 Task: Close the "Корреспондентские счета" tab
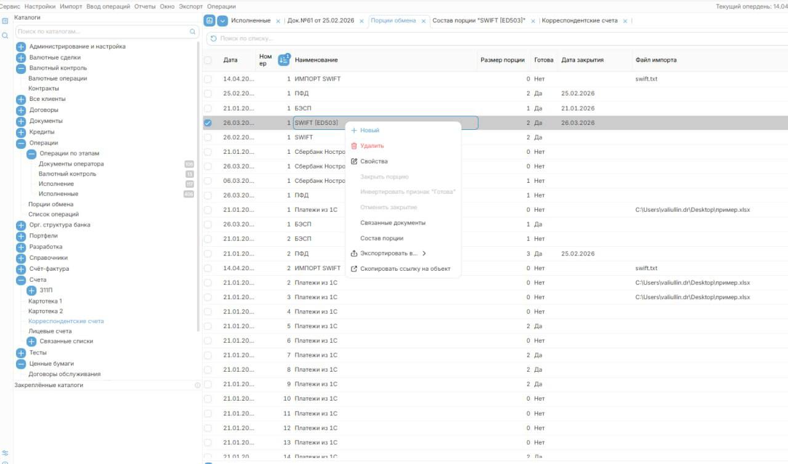(625, 21)
